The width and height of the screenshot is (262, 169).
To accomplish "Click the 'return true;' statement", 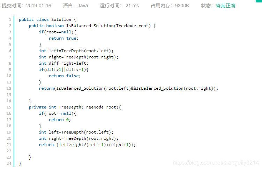I will [63, 38].
